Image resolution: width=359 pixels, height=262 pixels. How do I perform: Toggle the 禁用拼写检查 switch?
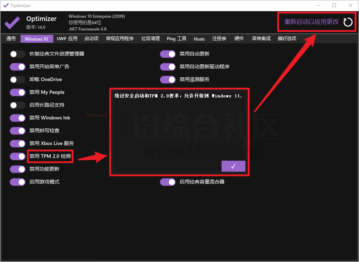[x=17, y=131]
